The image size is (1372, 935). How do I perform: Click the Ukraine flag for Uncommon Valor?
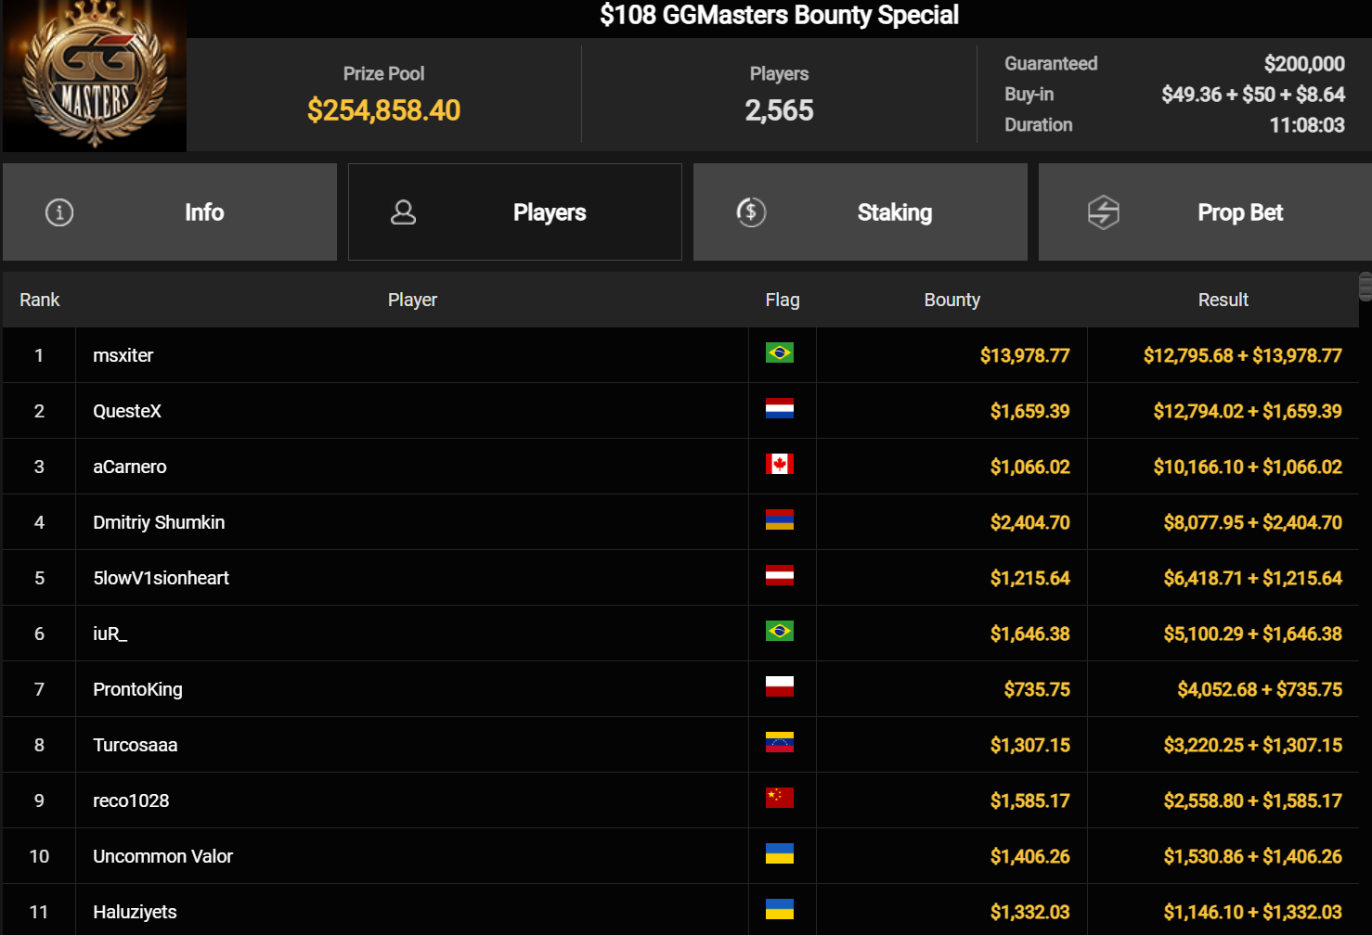(780, 853)
